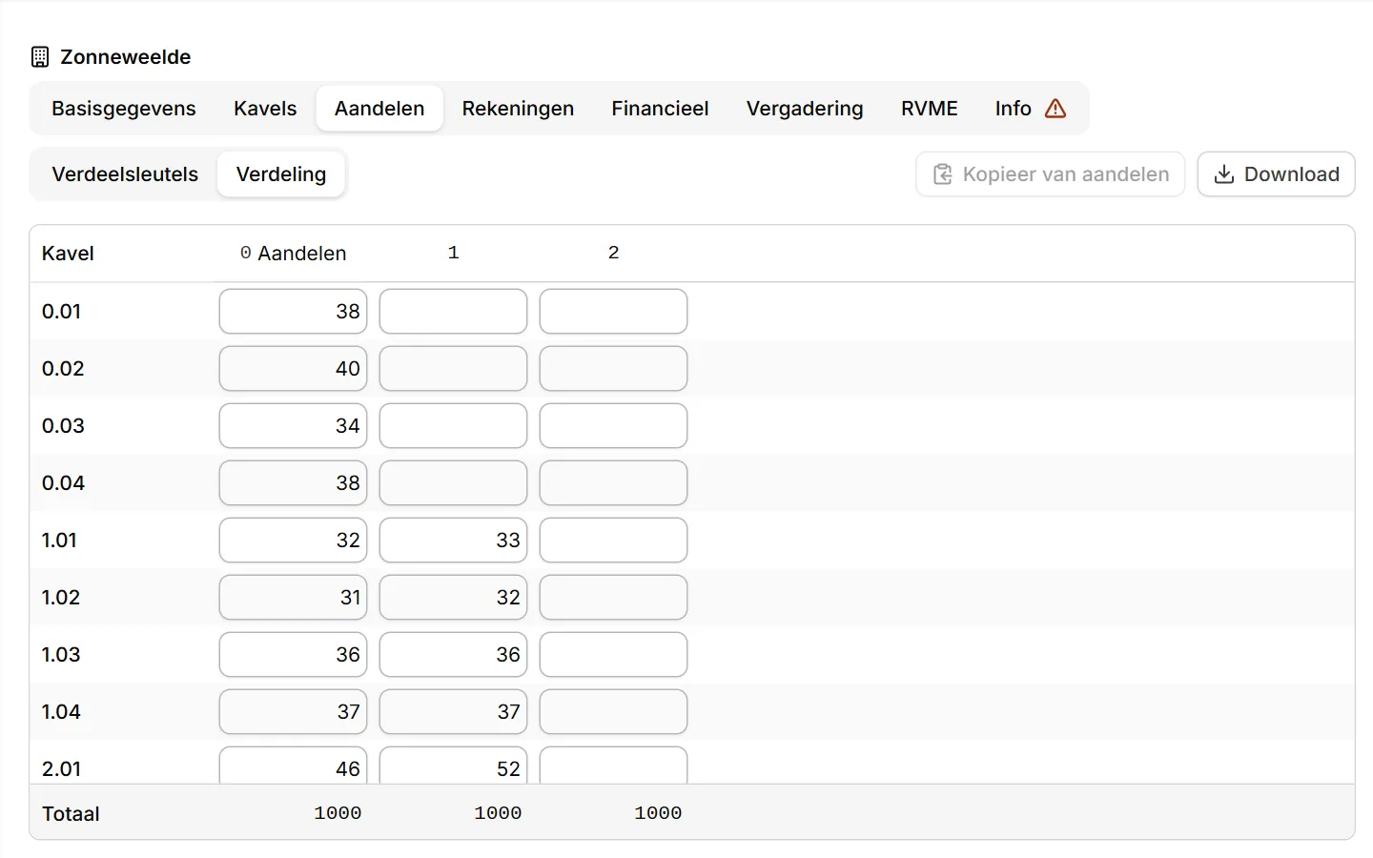Click column header '1'
The width and height of the screenshot is (1373, 858).
(454, 253)
